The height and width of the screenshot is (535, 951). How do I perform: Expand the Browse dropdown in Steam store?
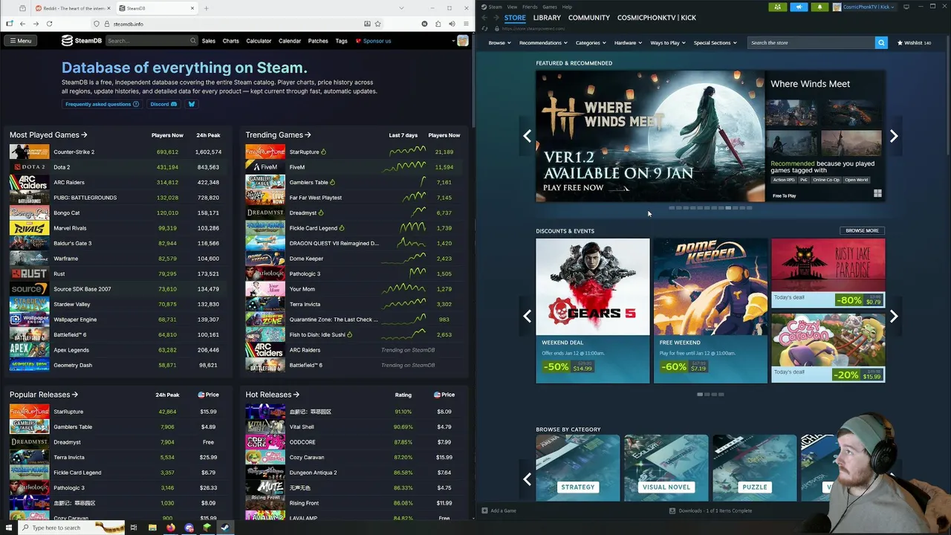coord(499,43)
